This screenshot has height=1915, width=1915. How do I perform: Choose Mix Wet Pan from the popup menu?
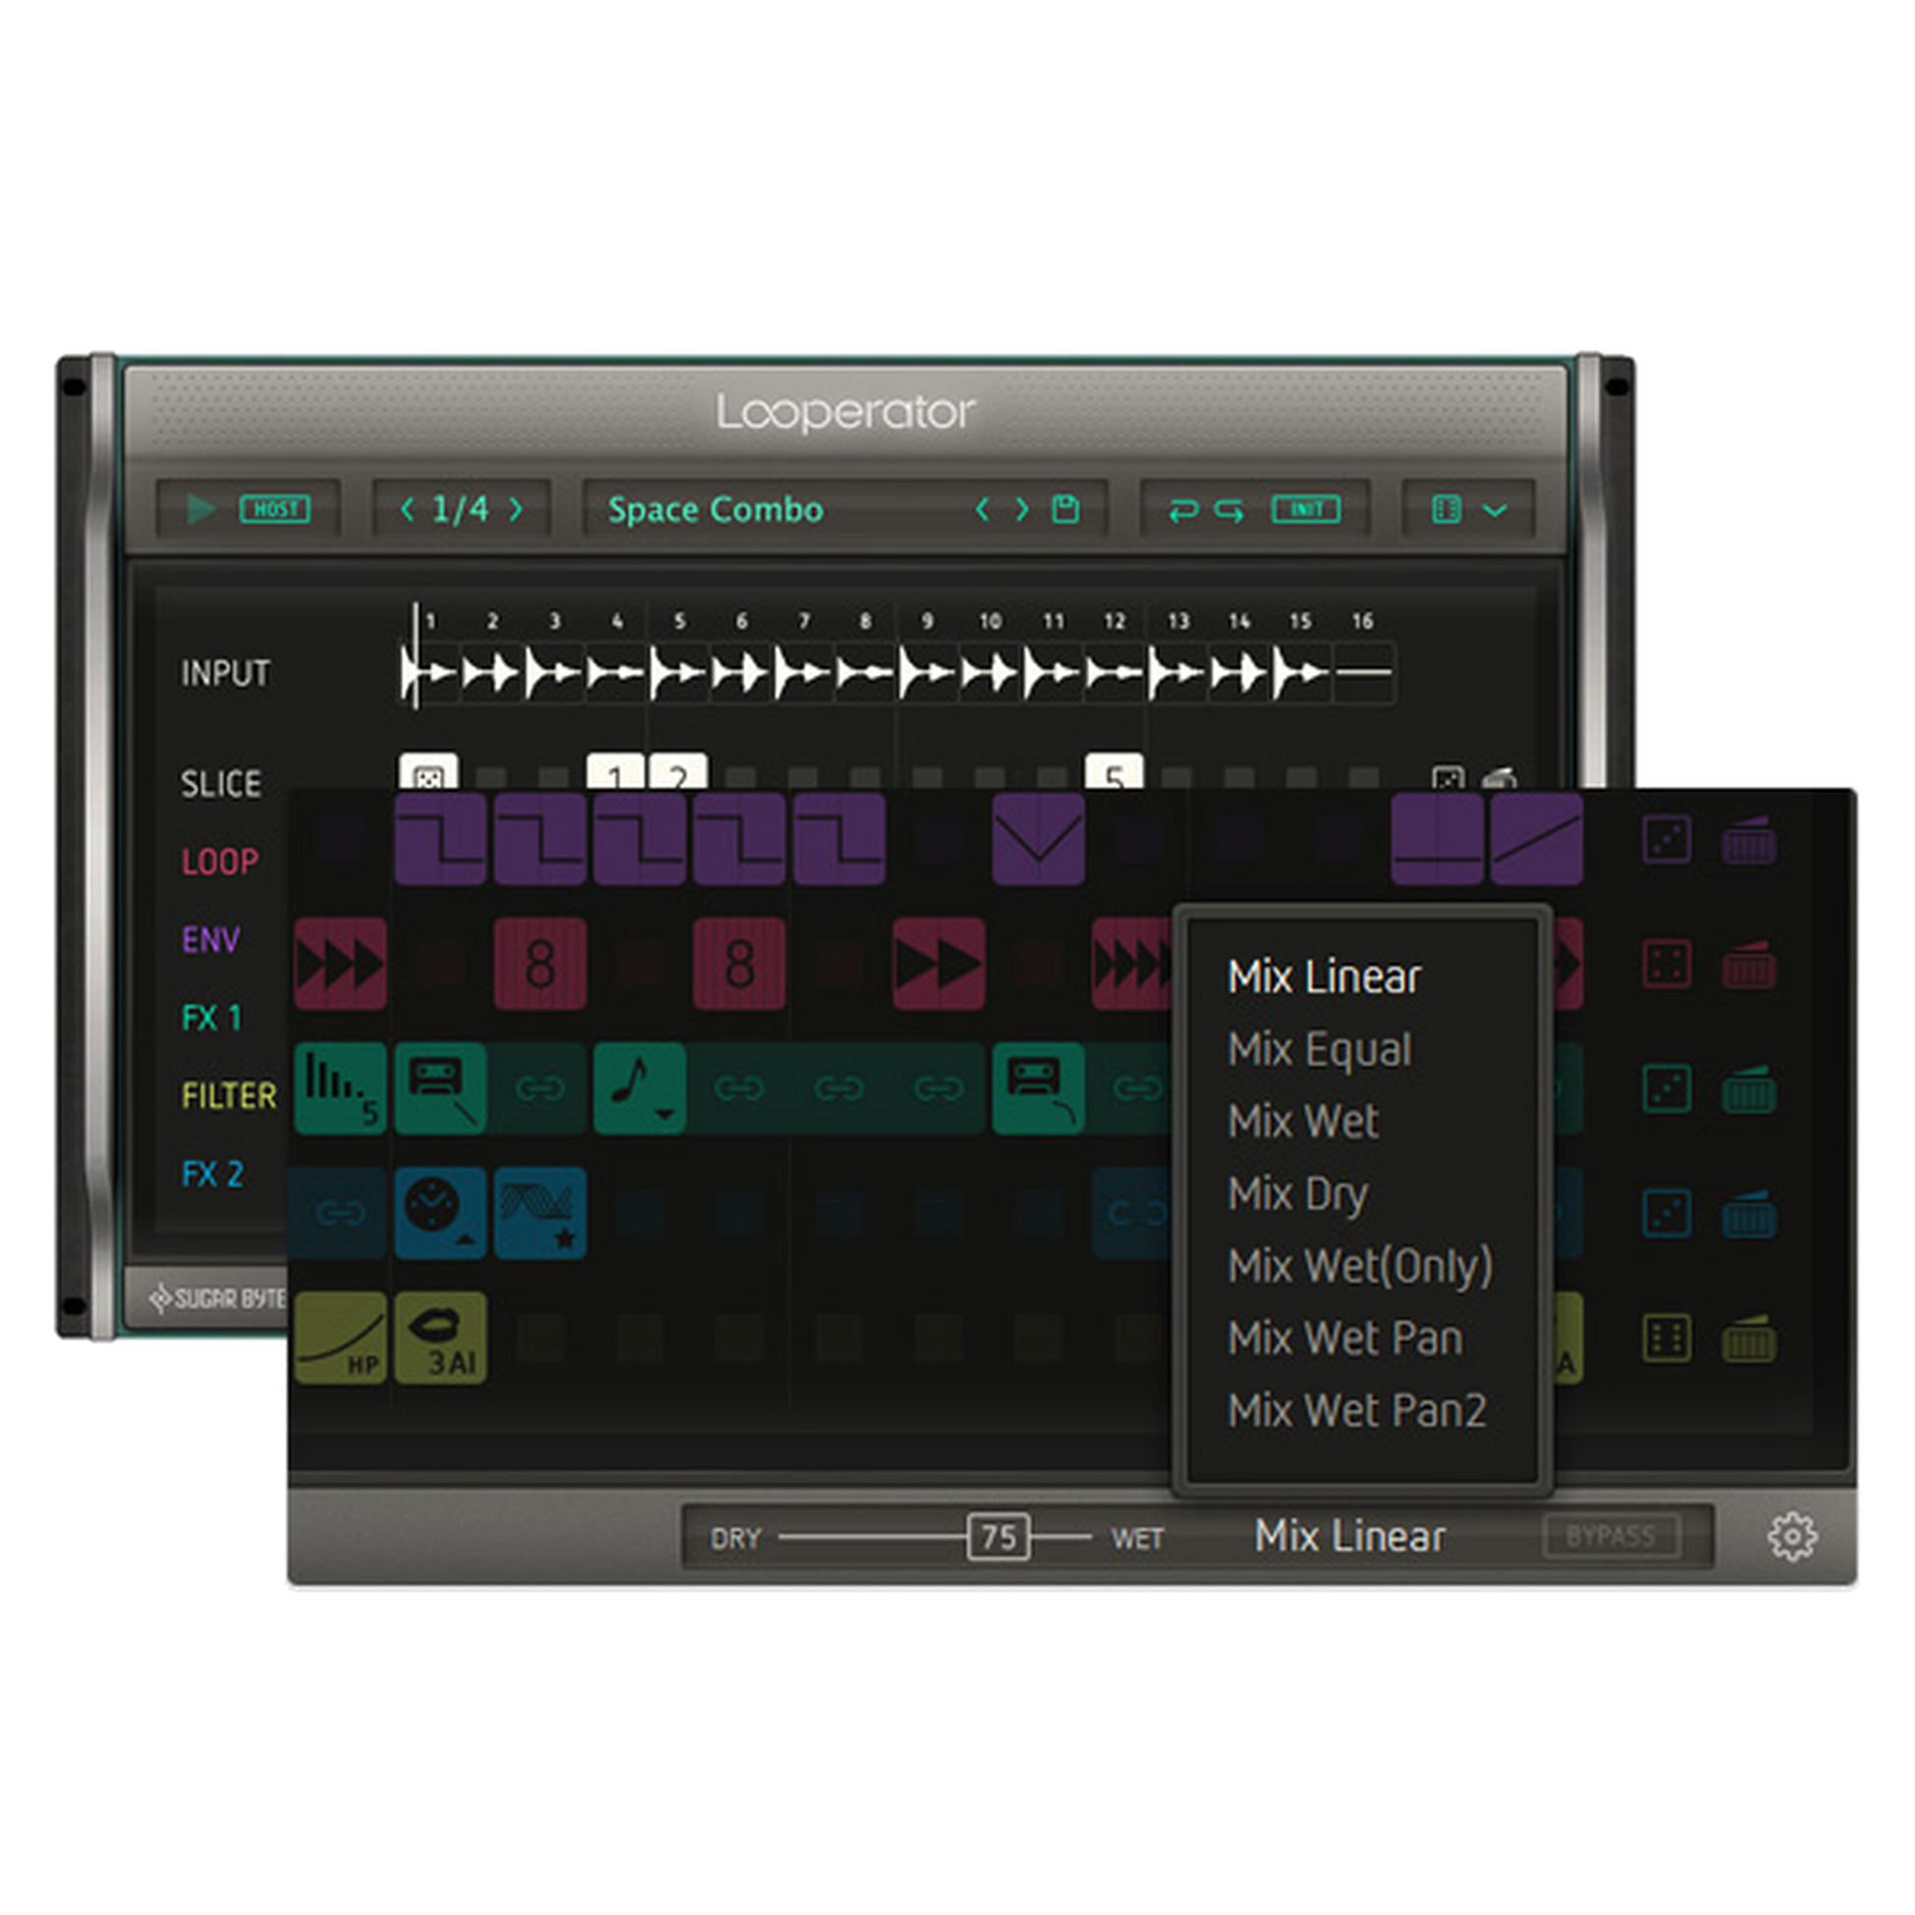[1345, 1339]
